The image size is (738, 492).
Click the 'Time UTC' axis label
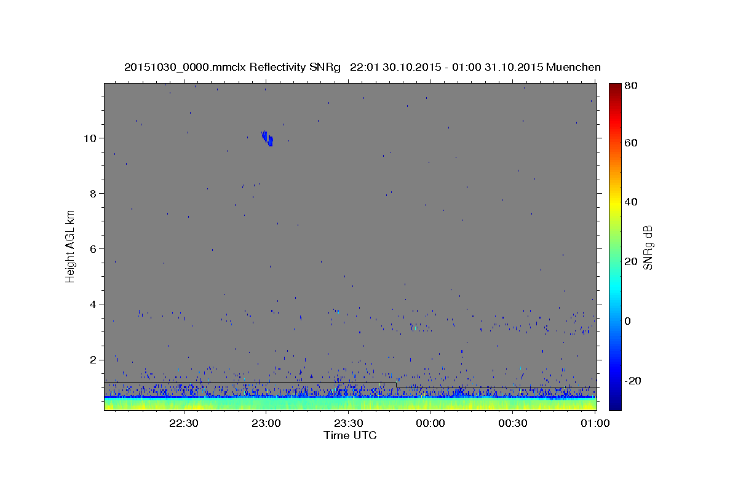click(x=350, y=435)
